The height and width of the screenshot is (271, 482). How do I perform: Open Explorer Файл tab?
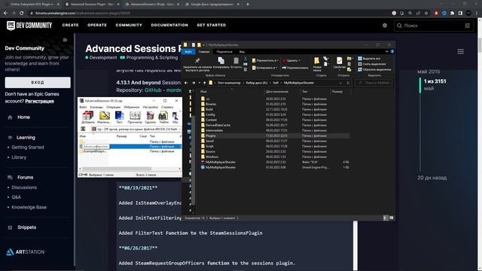188,52
